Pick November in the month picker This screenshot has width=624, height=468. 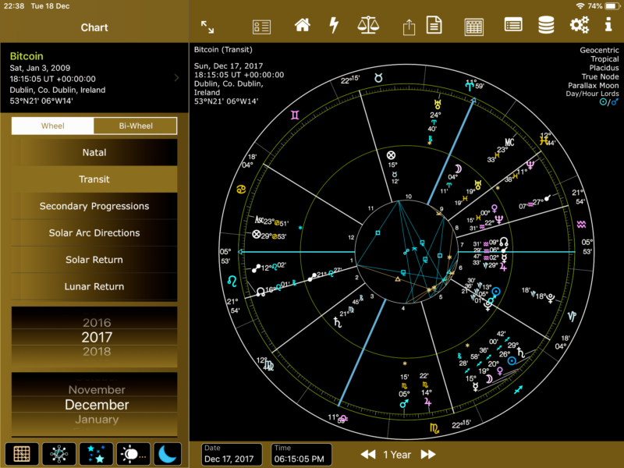[x=97, y=389]
